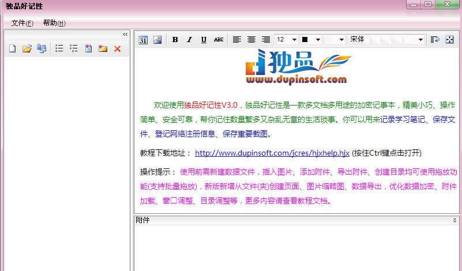Open the font size 12 dropdown
Viewport: 462px width, 271px height.
click(294, 39)
